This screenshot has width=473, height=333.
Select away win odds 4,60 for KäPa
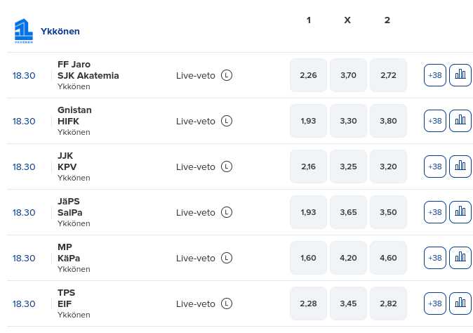point(388,258)
